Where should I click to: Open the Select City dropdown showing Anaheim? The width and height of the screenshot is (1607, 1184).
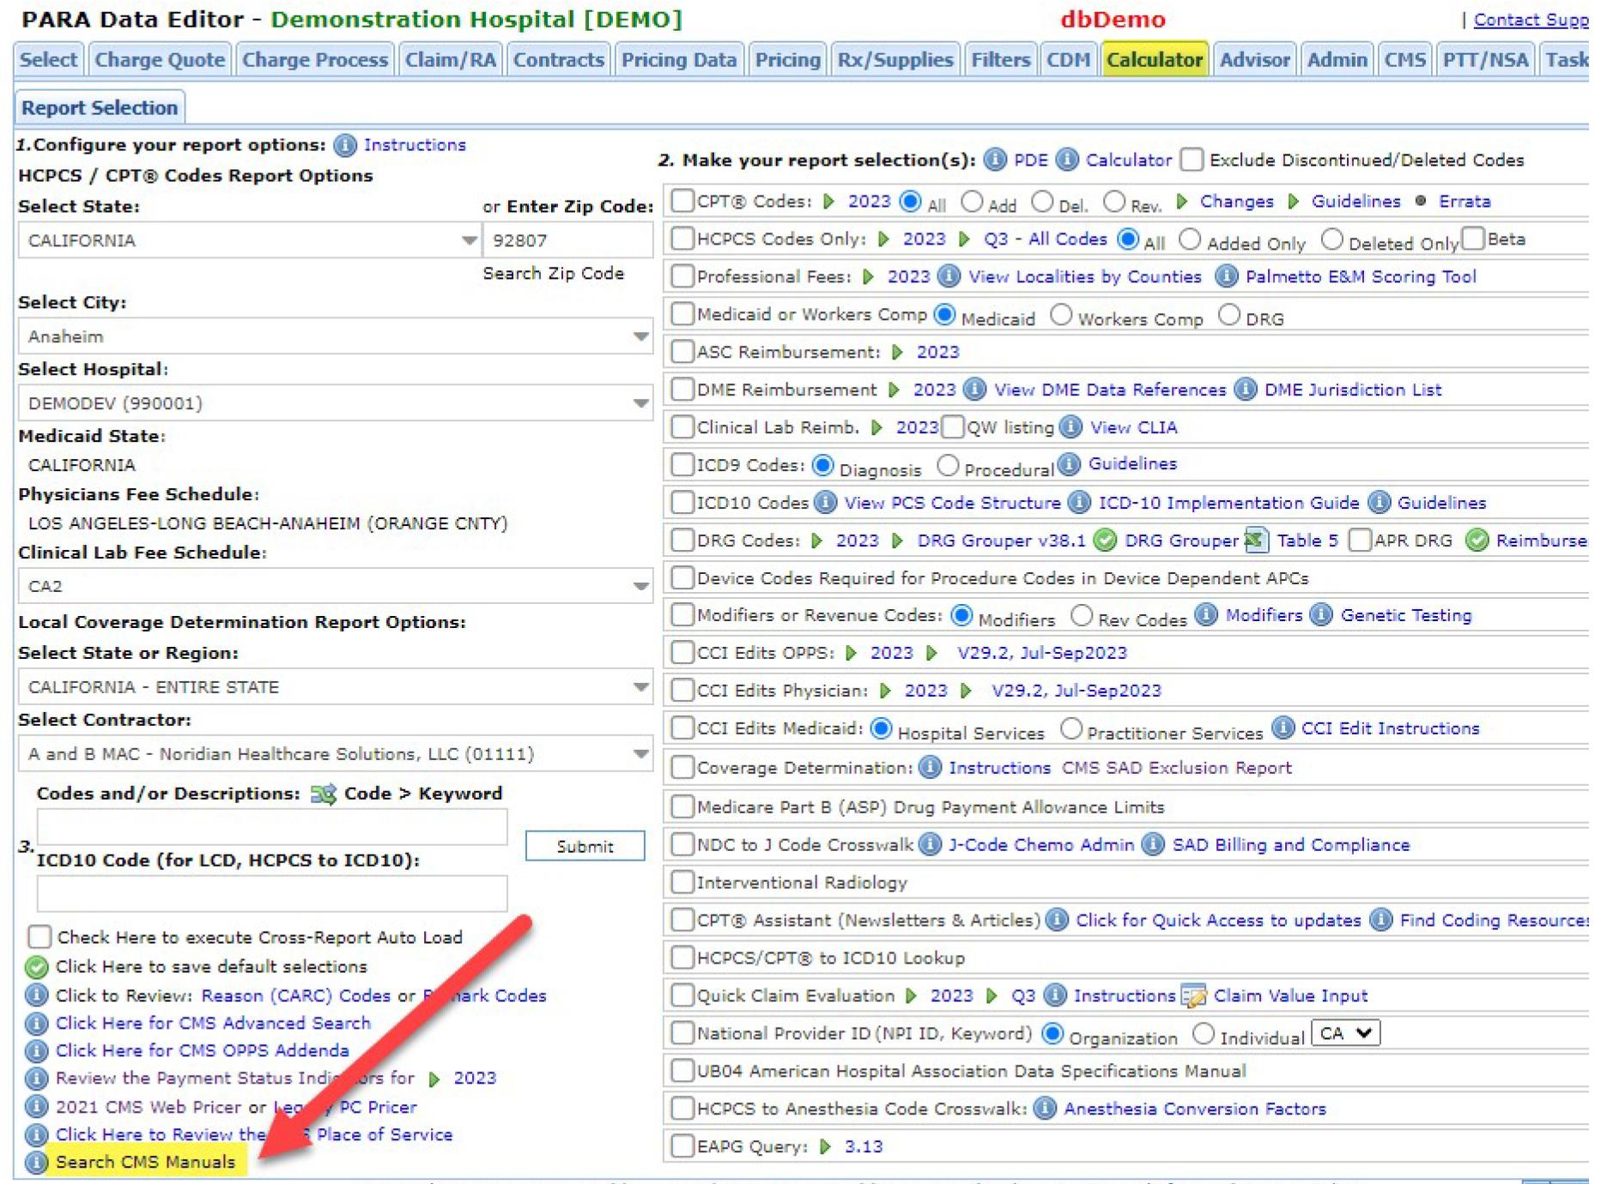click(x=335, y=337)
